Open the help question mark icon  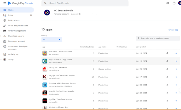click(x=174, y=3)
